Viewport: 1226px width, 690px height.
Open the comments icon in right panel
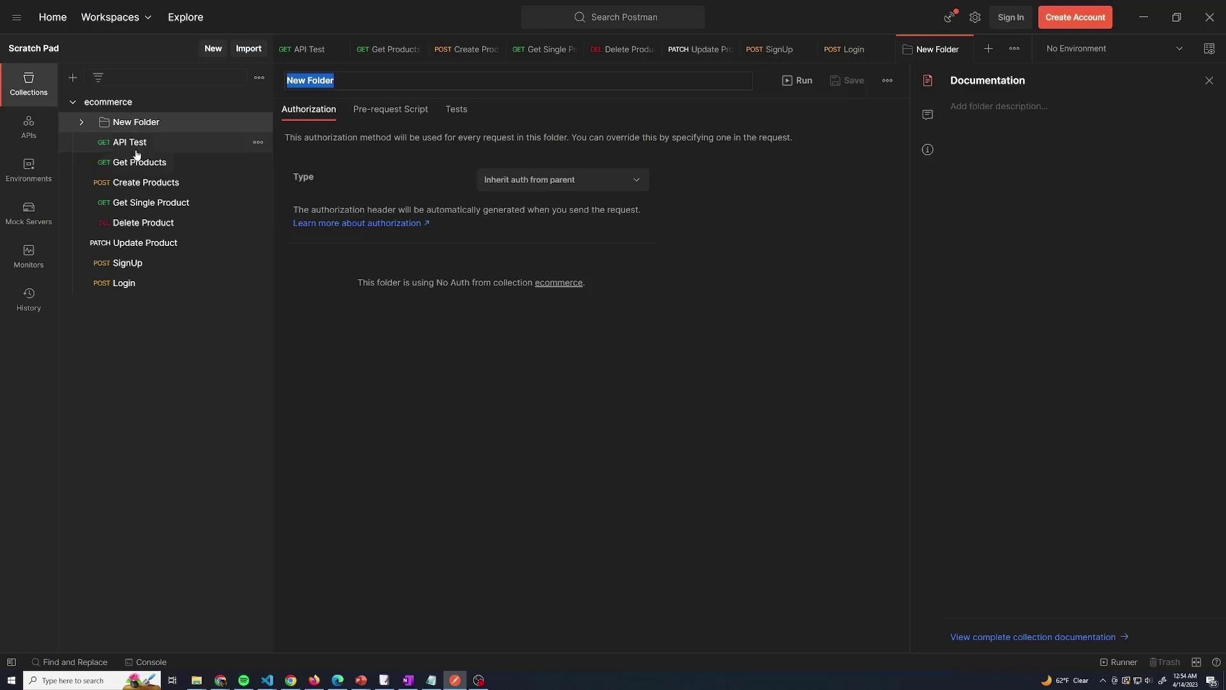point(927,115)
